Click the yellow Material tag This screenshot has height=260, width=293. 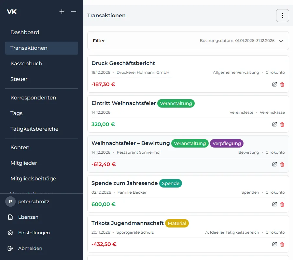click(x=177, y=223)
